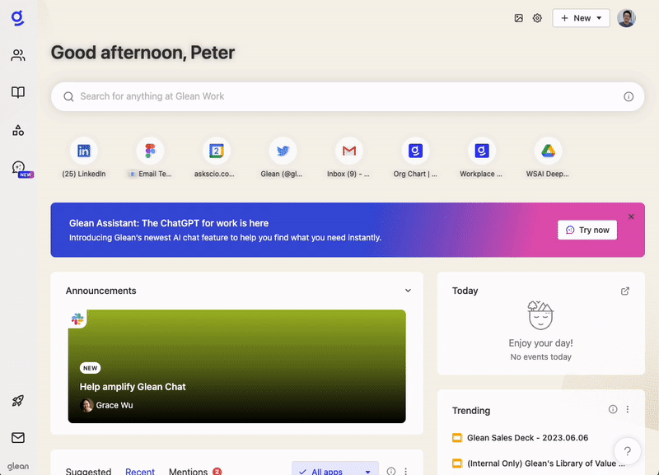Open the Gmail Inbox (9) shortcut
659x475 pixels.
(348, 157)
